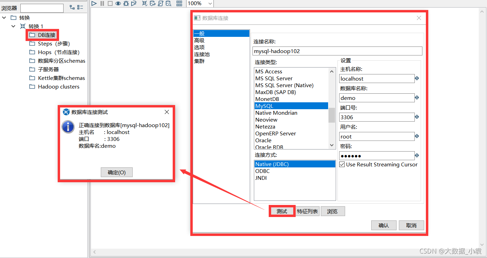This screenshot has width=487, height=258.
Task: Select MySQL connection type
Action: 291,106
